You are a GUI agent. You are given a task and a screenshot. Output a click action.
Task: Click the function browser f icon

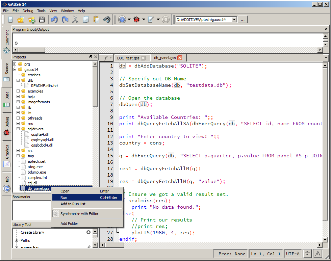click(106, 58)
